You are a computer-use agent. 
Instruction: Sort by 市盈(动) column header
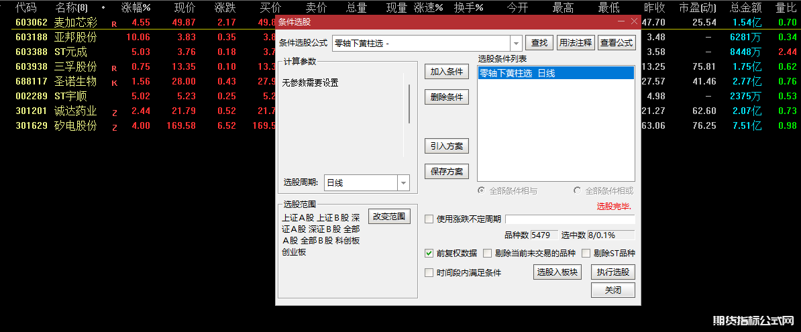[697, 7]
